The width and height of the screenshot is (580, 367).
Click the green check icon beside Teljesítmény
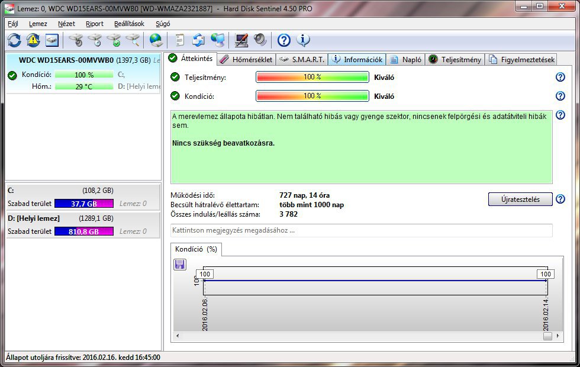(x=175, y=77)
